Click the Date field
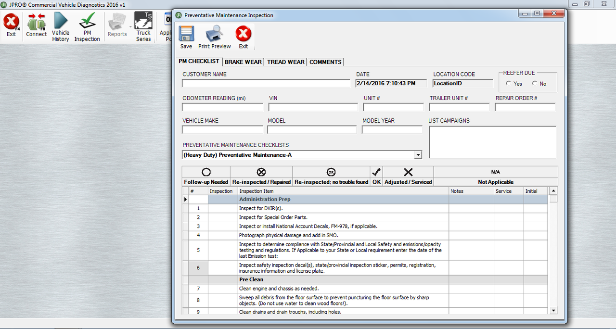The height and width of the screenshot is (329, 616). pos(391,83)
